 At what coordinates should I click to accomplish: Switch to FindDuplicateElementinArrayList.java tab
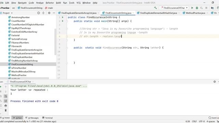79,13
